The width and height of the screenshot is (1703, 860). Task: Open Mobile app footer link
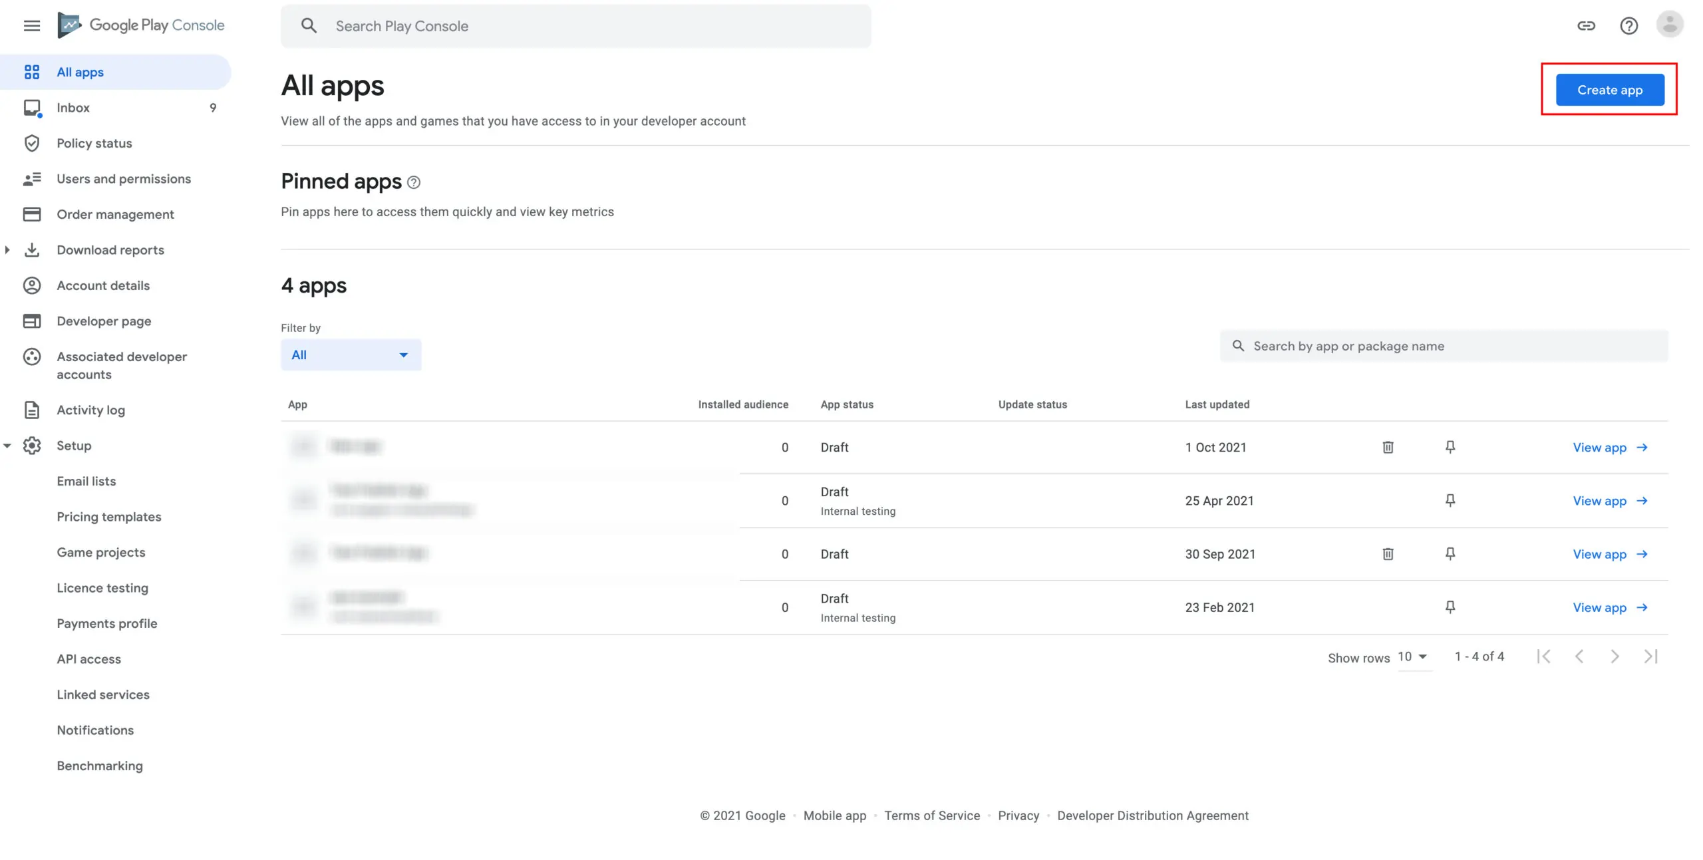coord(835,815)
